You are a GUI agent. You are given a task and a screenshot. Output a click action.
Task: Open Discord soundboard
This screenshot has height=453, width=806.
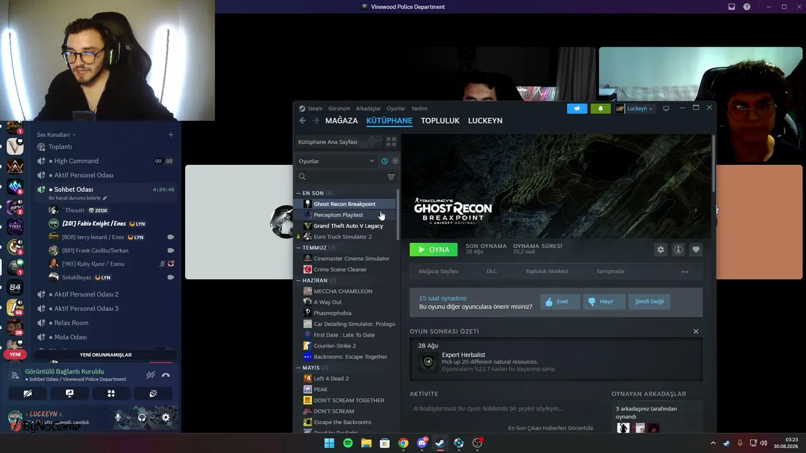(153, 393)
